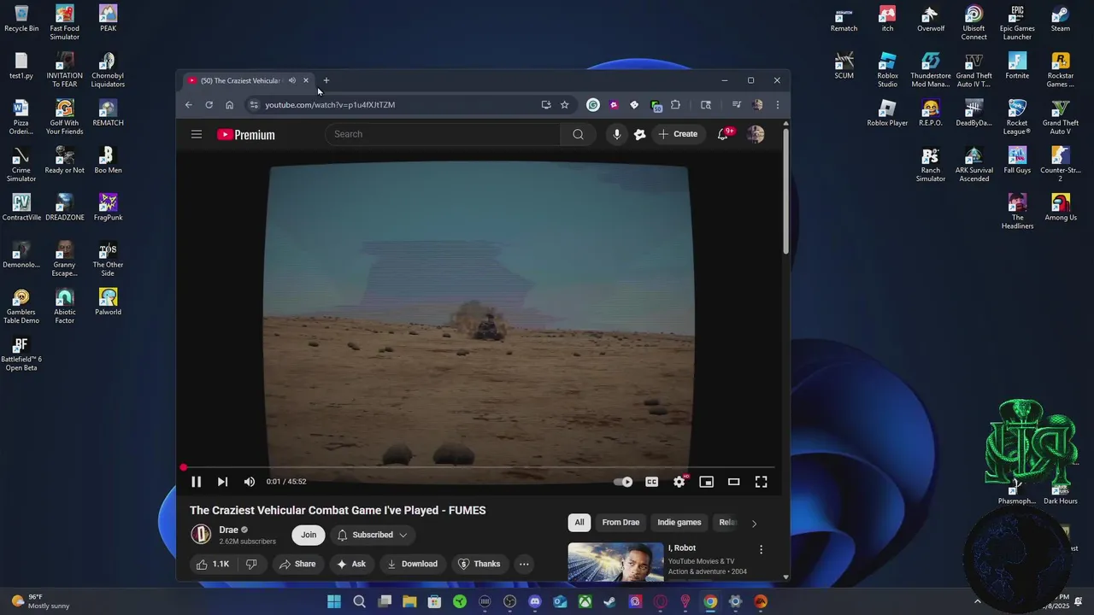Viewport: 1094px width, 615px height.
Task: Open options menu for I, Robot
Action: click(x=761, y=550)
